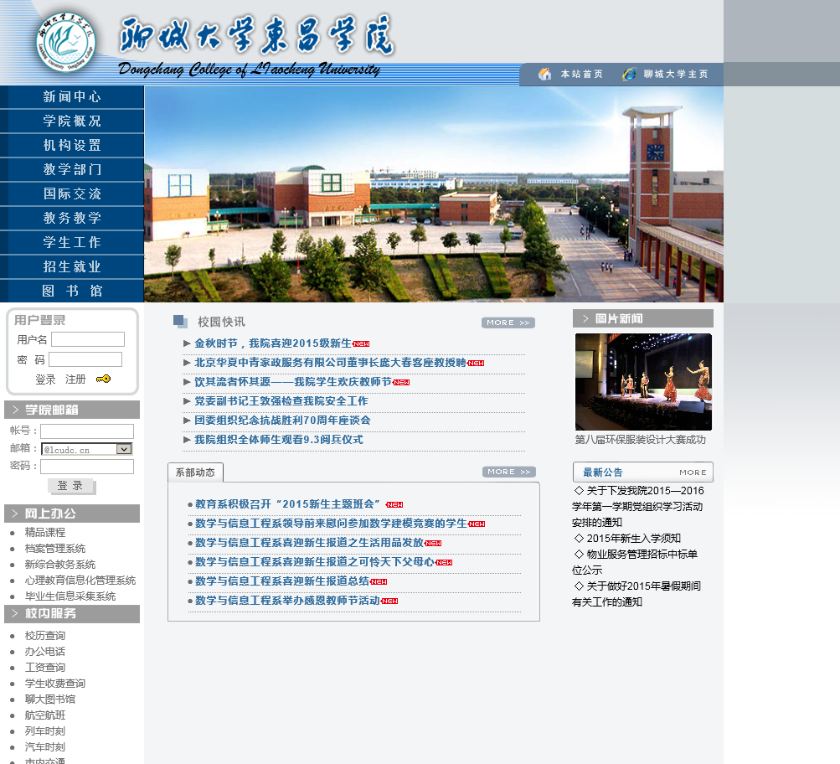
Task: Open 教务教学 in the side menu
Action: pos(72,218)
